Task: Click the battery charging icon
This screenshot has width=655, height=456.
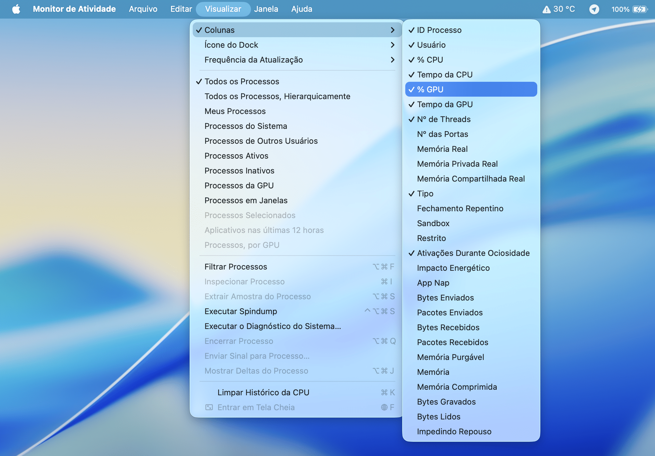Action: point(640,9)
